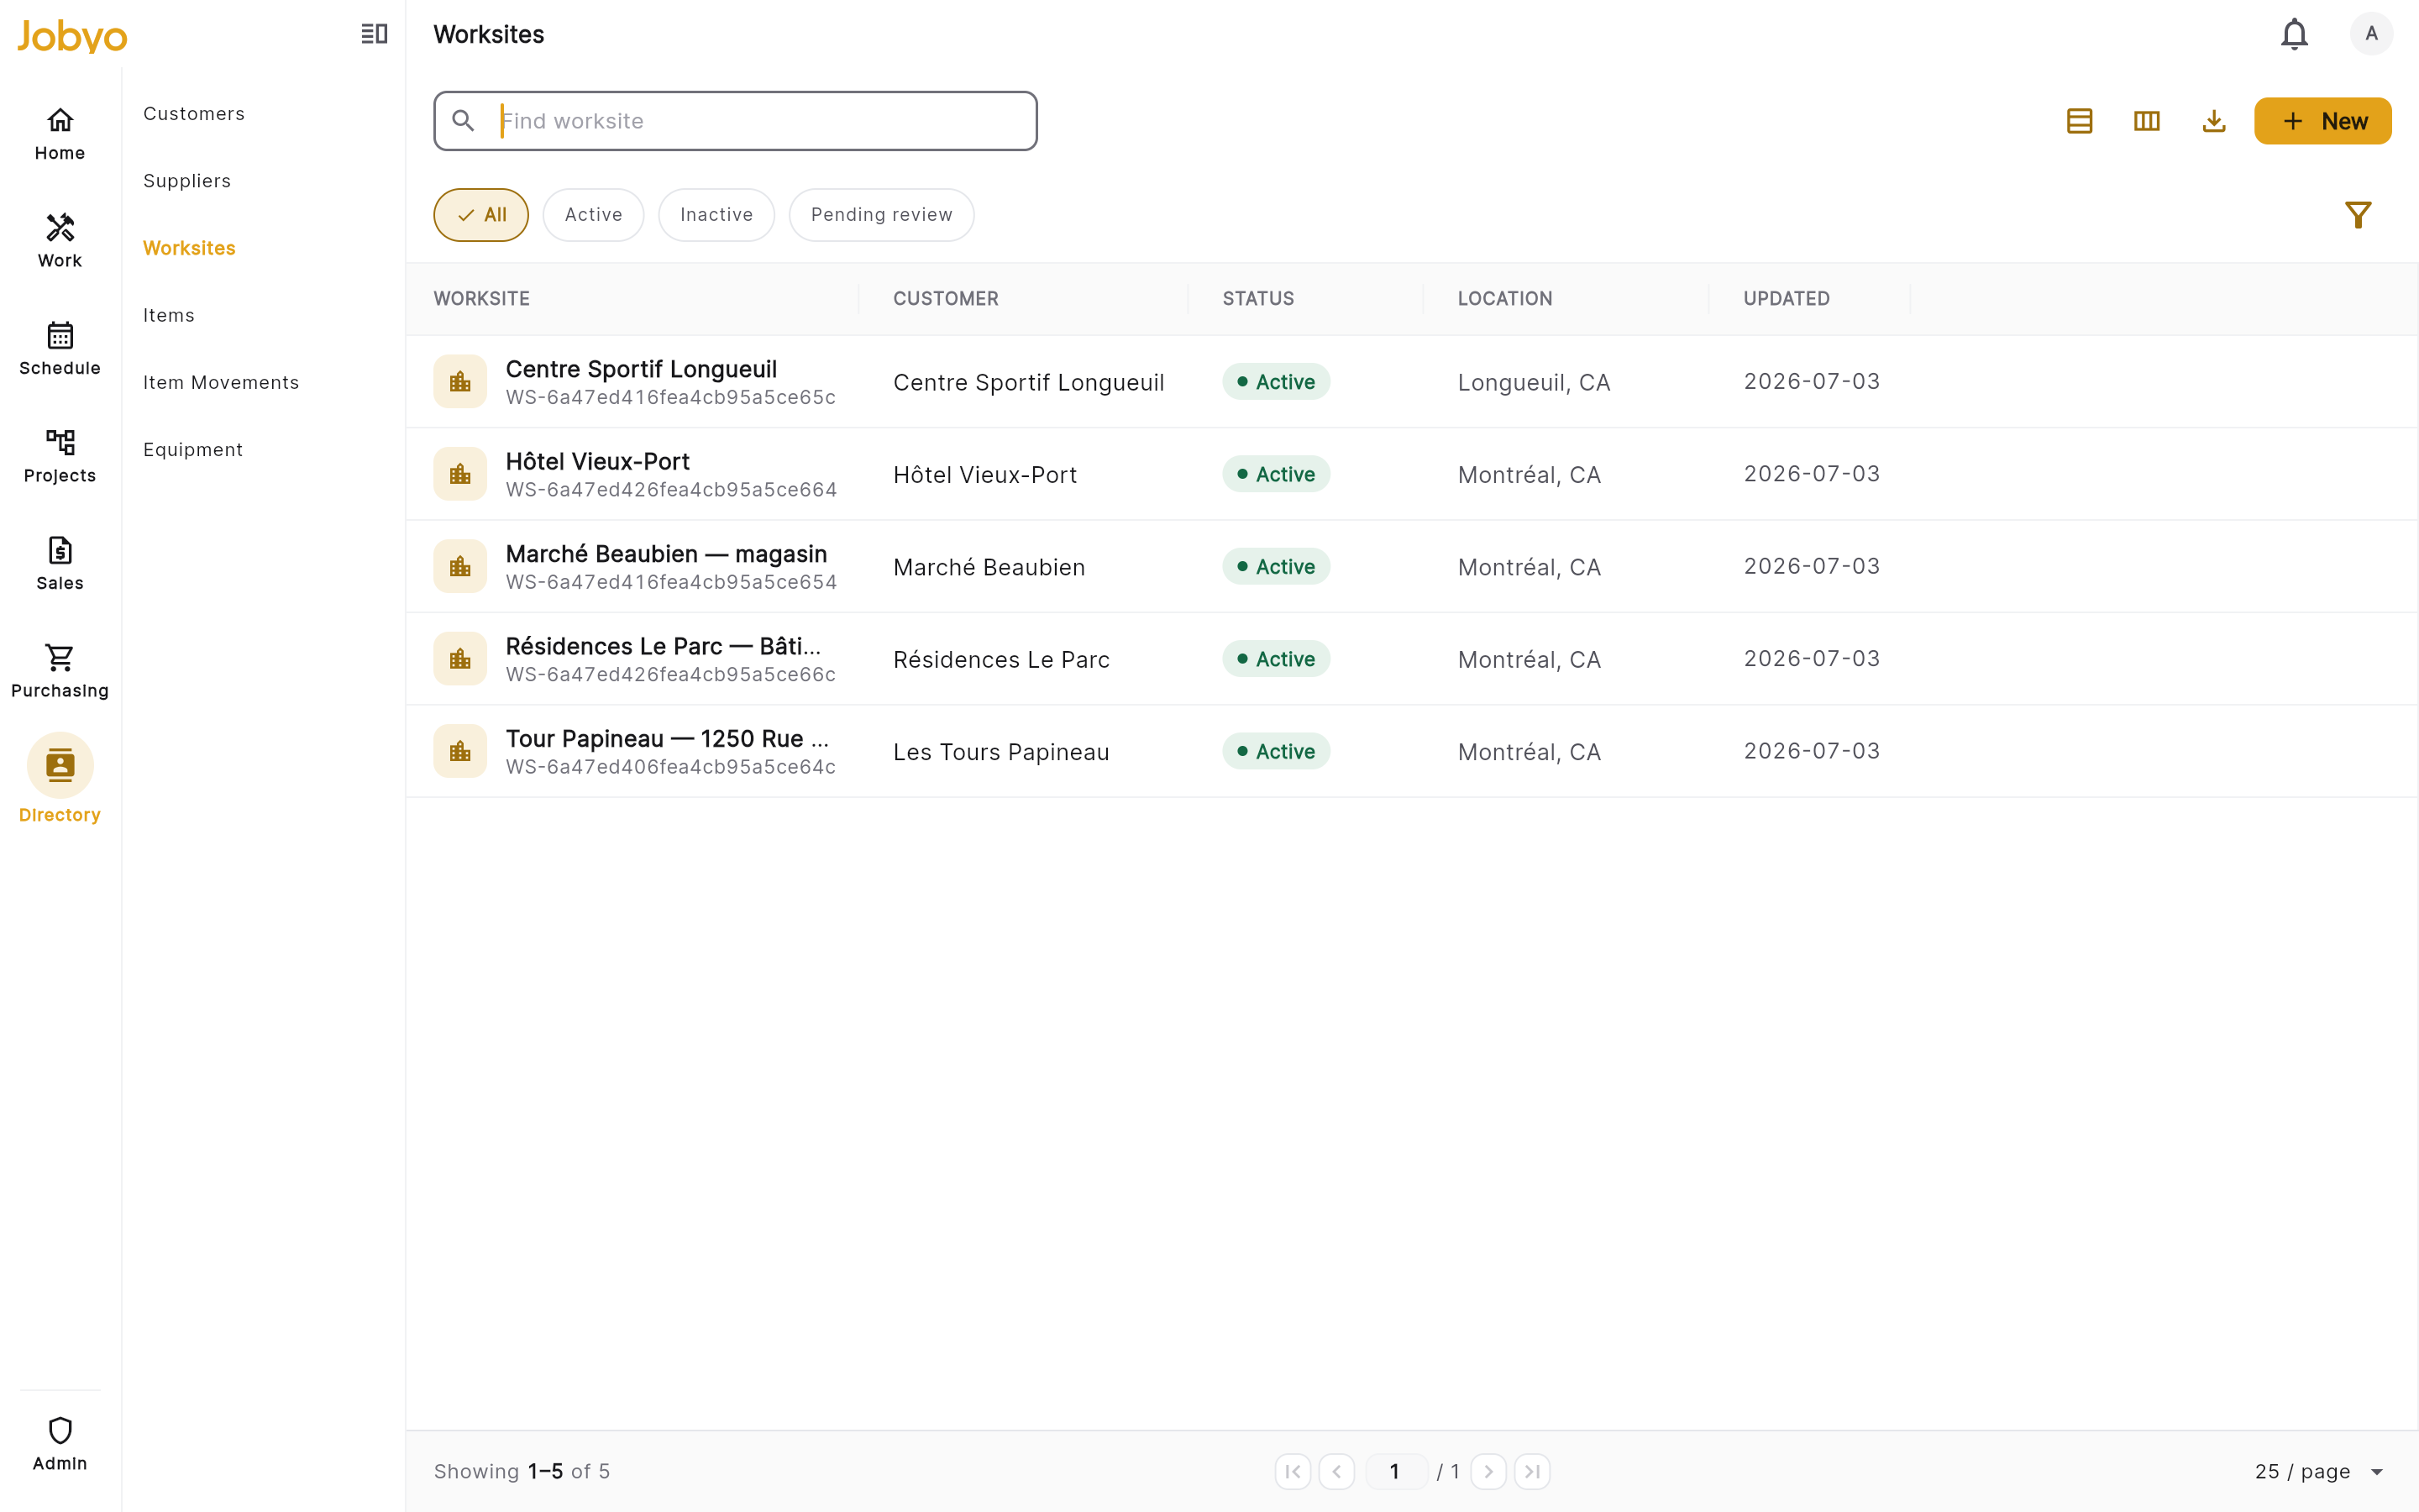2419x1512 pixels.
Task: Click building icon for Marché Beaubien
Action: pos(459,566)
